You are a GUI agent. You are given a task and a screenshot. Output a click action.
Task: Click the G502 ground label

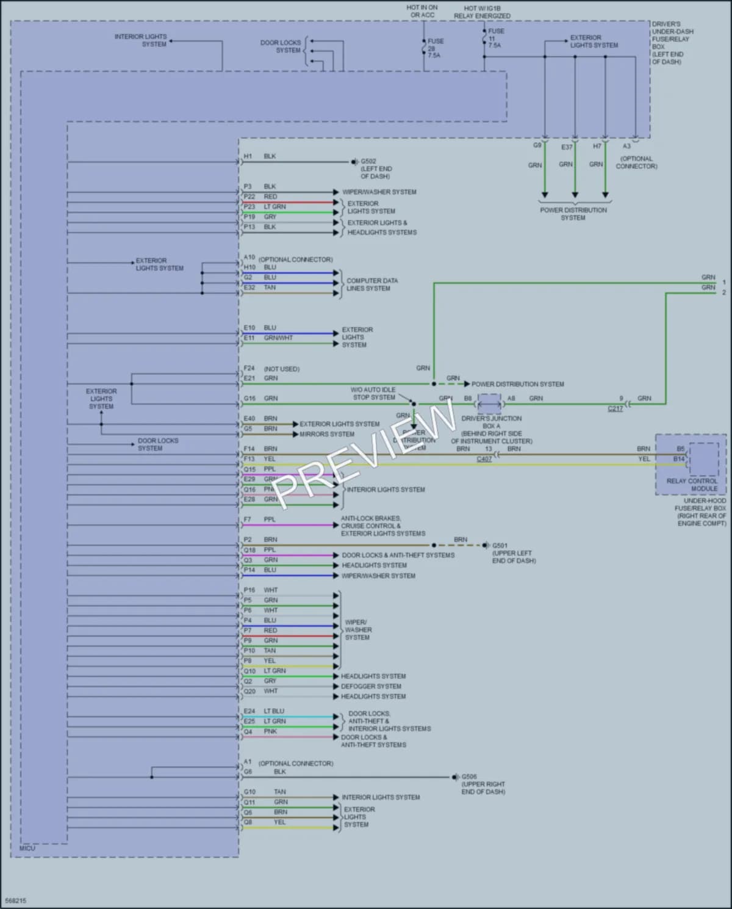376,169
